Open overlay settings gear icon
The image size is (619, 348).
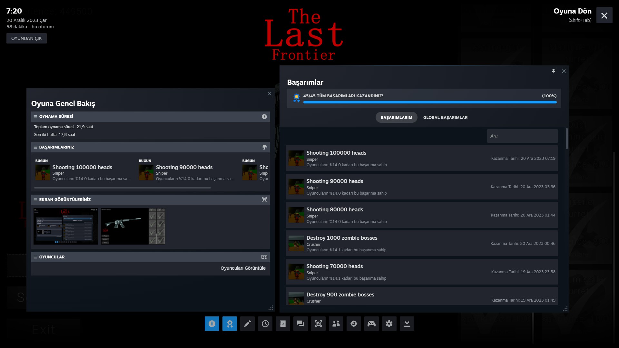(x=389, y=324)
